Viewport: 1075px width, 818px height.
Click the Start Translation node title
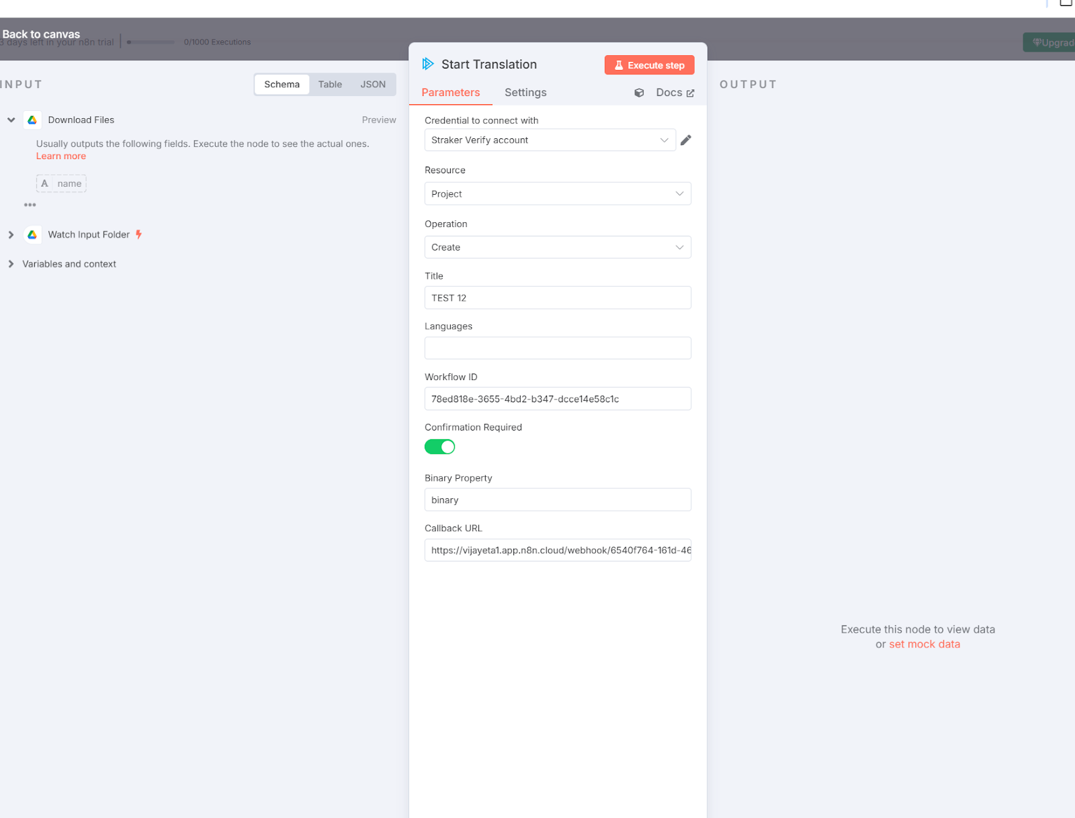click(489, 64)
